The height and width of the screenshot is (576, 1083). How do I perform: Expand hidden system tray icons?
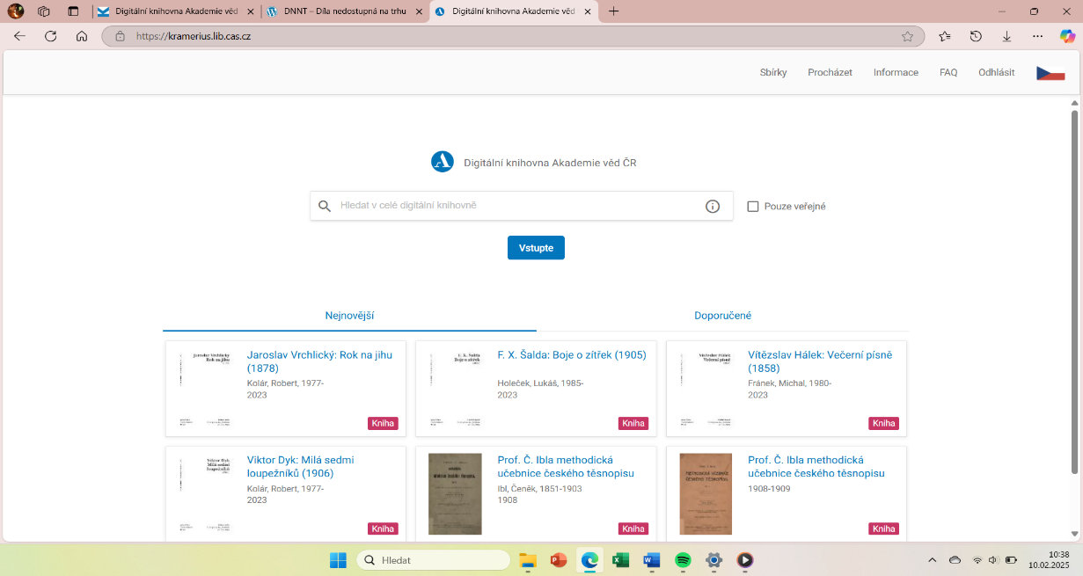(x=933, y=560)
